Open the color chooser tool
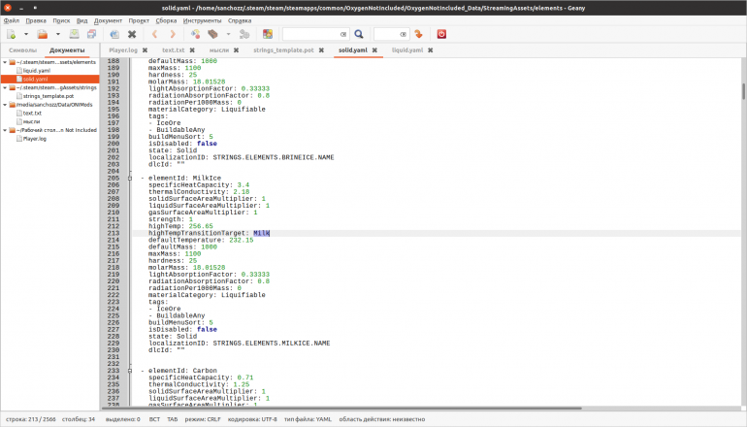The image size is (747, 427). [x=268, y=34]
